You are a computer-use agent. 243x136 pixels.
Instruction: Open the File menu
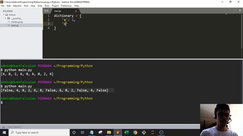click(x=3, y=6)
